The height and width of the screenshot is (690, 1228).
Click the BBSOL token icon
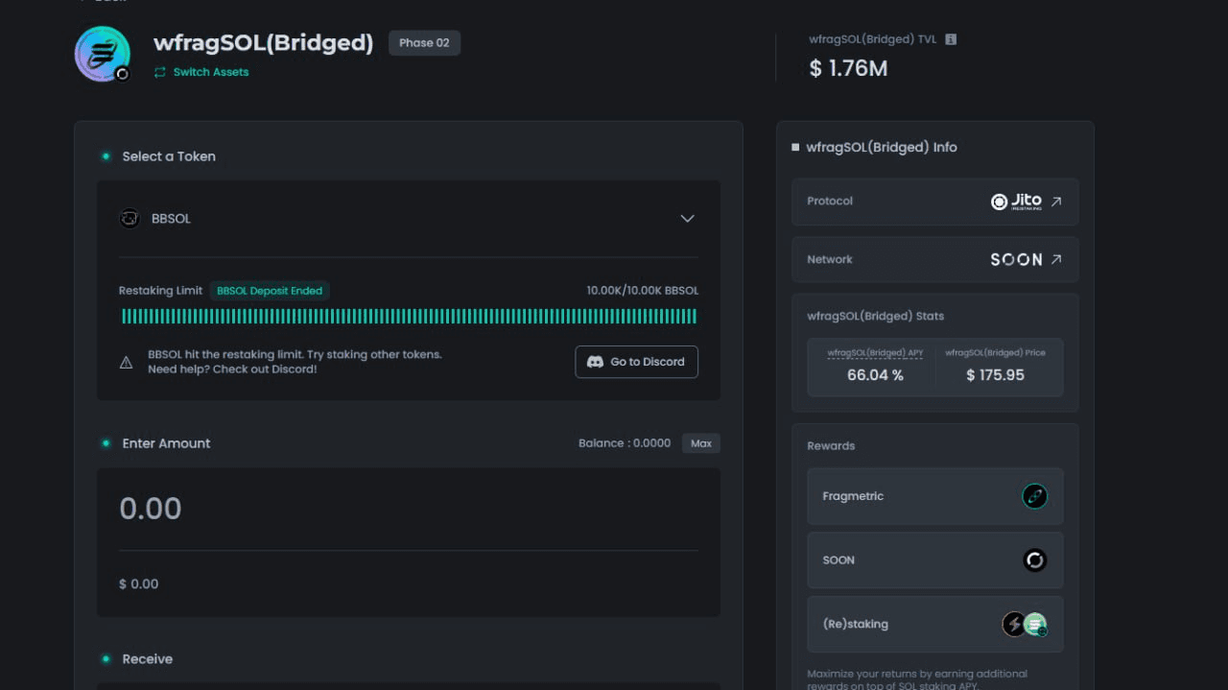click(130, 219)
